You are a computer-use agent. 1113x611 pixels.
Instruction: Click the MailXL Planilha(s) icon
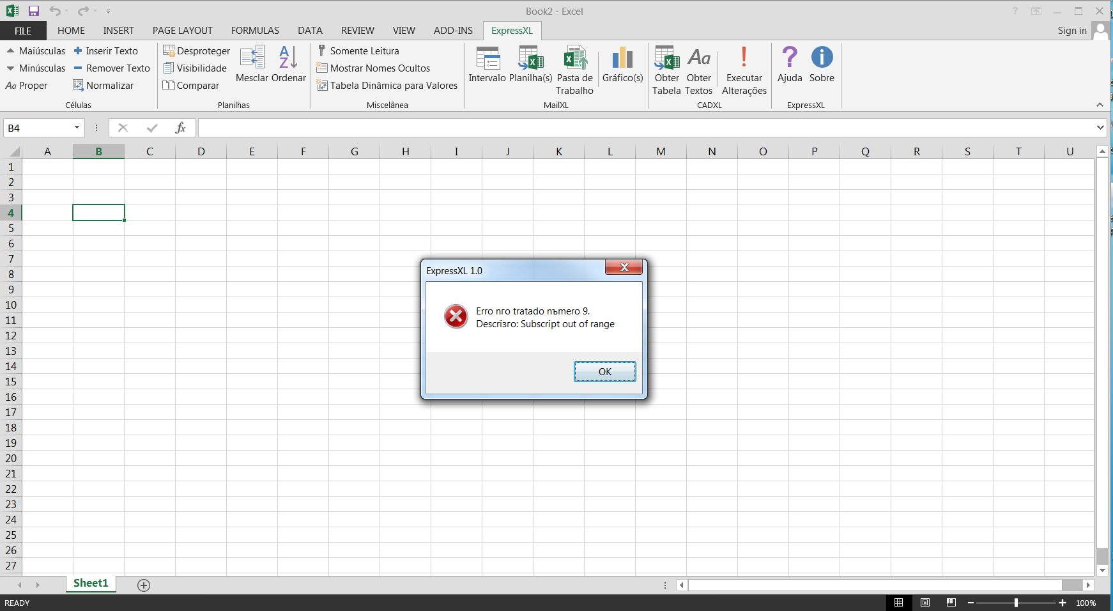coord(531,64)
